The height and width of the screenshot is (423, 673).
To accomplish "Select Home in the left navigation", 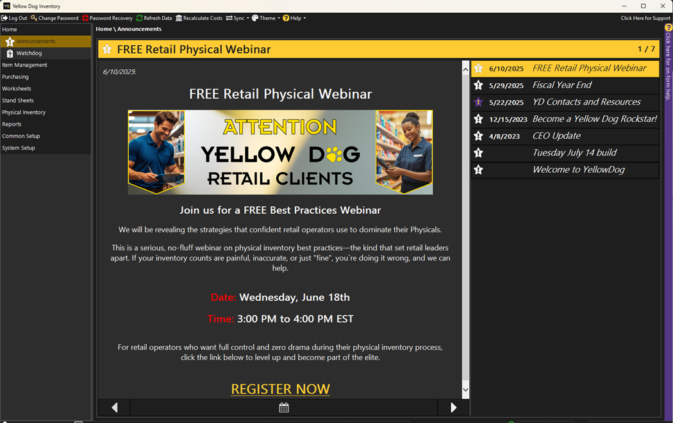I will 10,29.
